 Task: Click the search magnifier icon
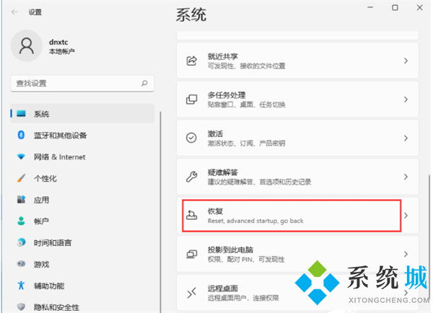point(144,83)
